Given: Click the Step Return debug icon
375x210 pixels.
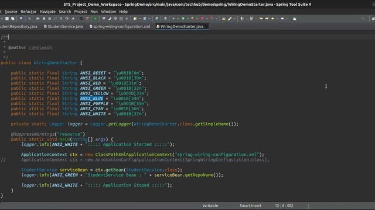Looking at the screenshot, I should 73,19.
